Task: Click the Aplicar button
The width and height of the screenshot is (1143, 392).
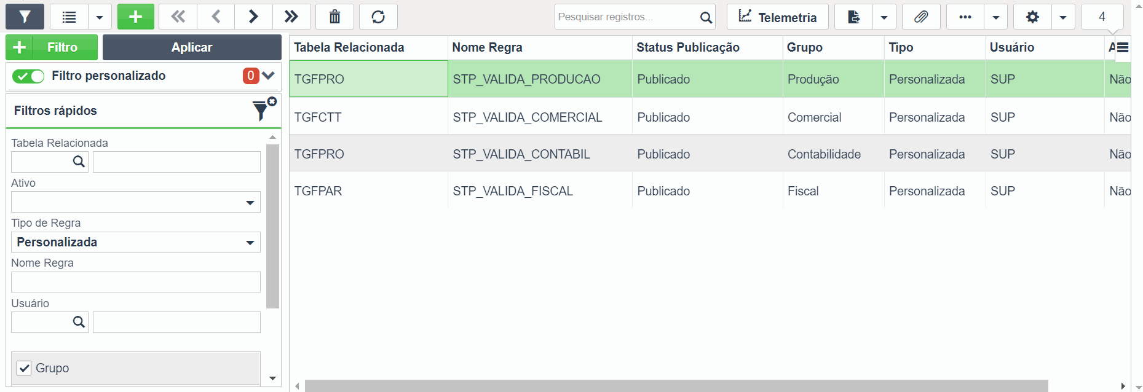Action: [192, 47]
